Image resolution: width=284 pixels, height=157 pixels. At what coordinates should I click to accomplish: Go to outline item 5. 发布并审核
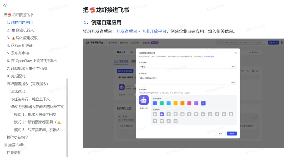click(18, 53)
